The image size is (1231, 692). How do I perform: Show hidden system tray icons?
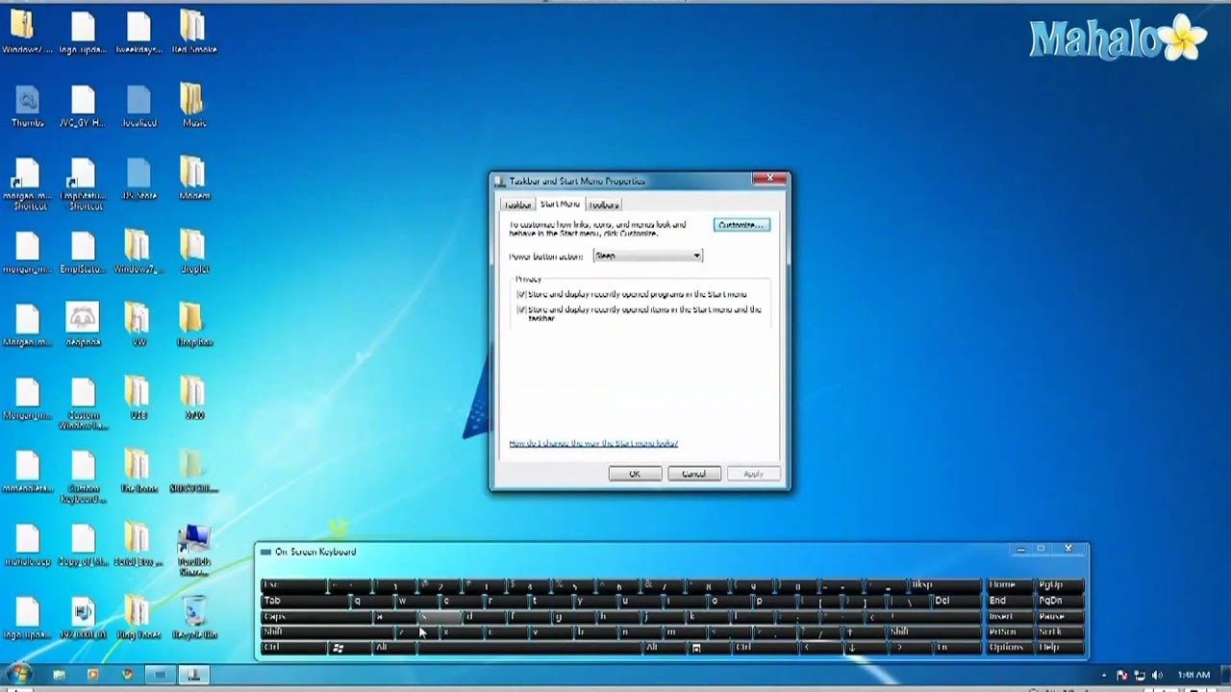click(x=1103, y=675)
